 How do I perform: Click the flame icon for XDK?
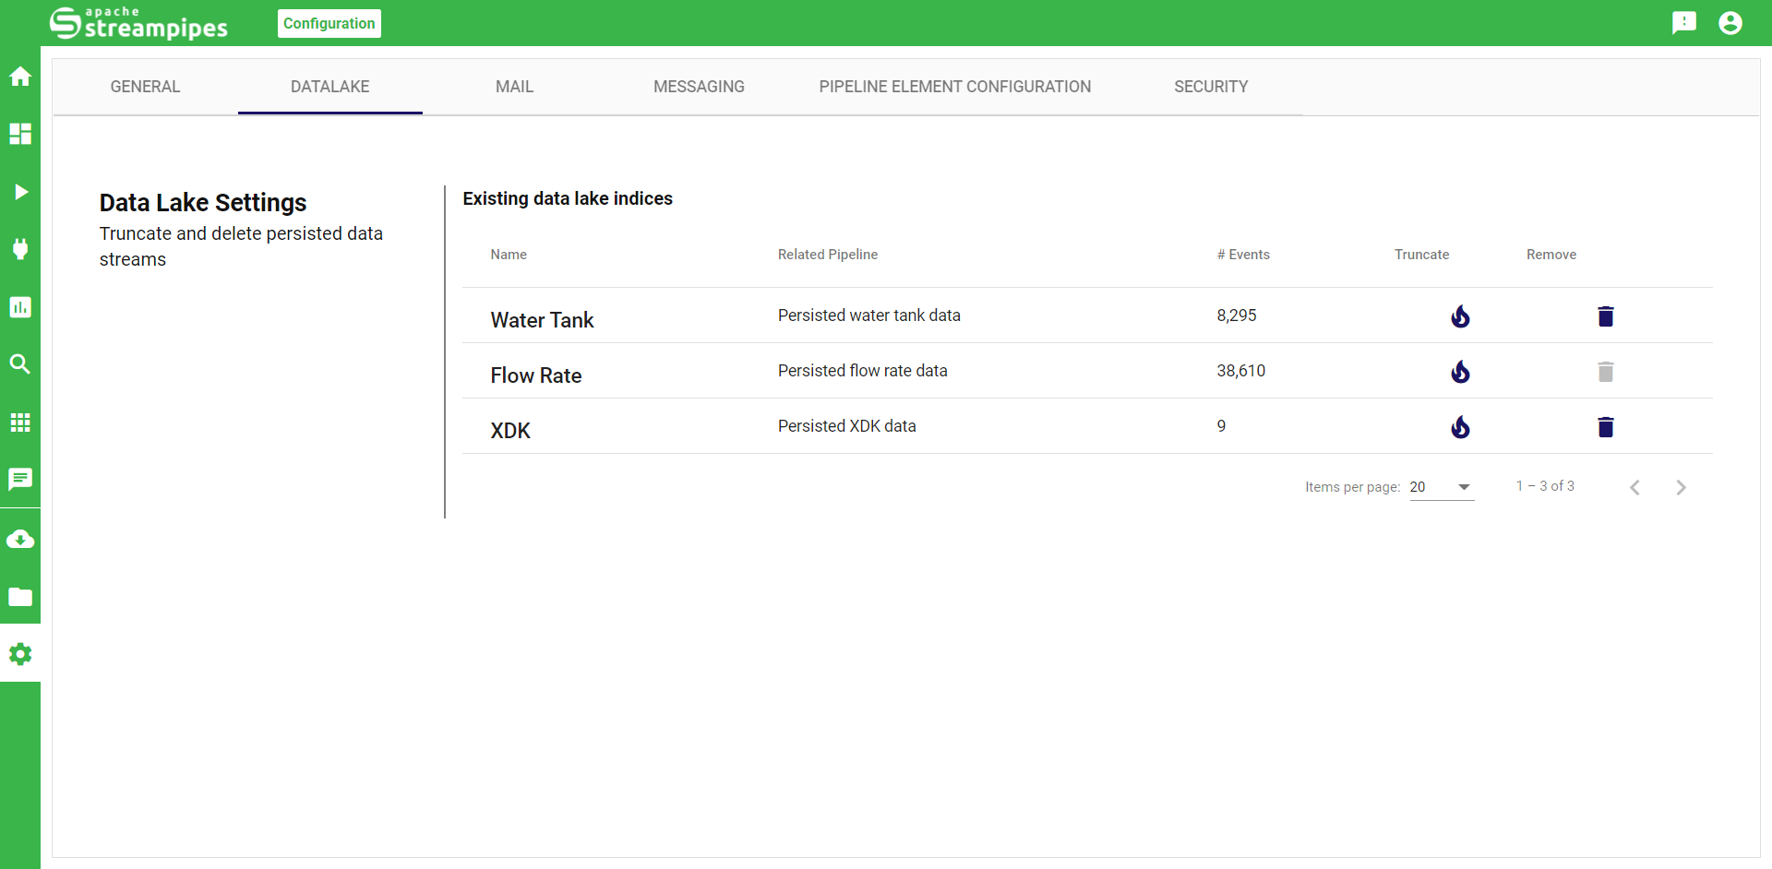[1460, 427]
